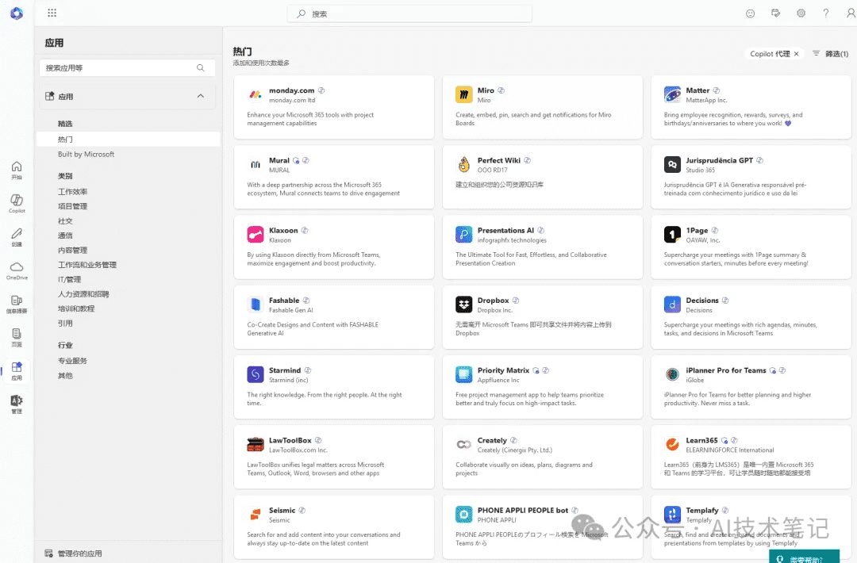Select the 专业服务 industry
The image size is (857, 563).
click(x=73, y=361)
